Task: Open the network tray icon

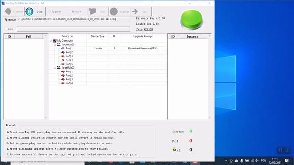Action: point(252,161)
